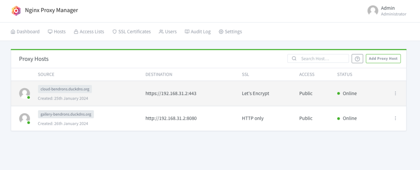Open the Users page

(168, 31)
